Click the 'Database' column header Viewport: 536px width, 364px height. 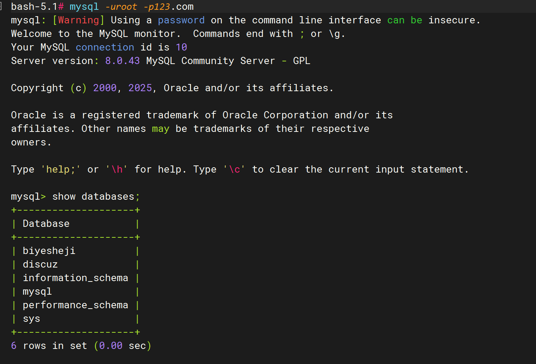[x=46, y=224]
